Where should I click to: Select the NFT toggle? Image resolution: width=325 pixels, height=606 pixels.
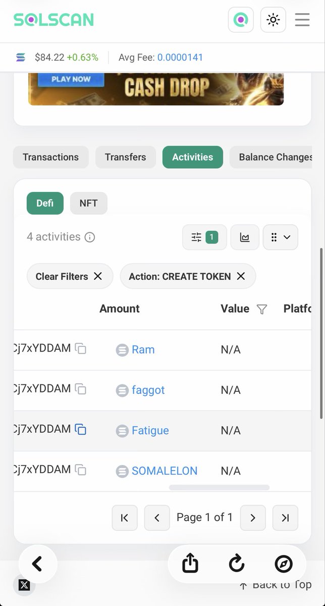(x=88, y=204)
